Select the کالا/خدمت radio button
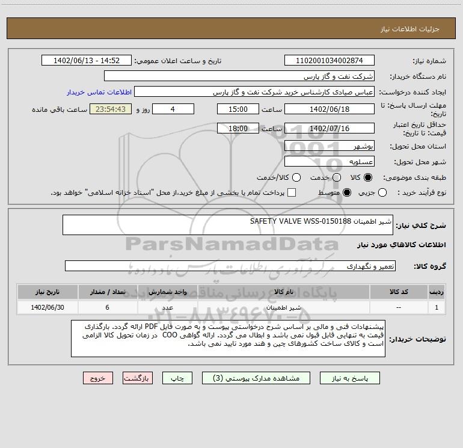Viewport: 463px width, 448px height. click(x=296, y=177)
